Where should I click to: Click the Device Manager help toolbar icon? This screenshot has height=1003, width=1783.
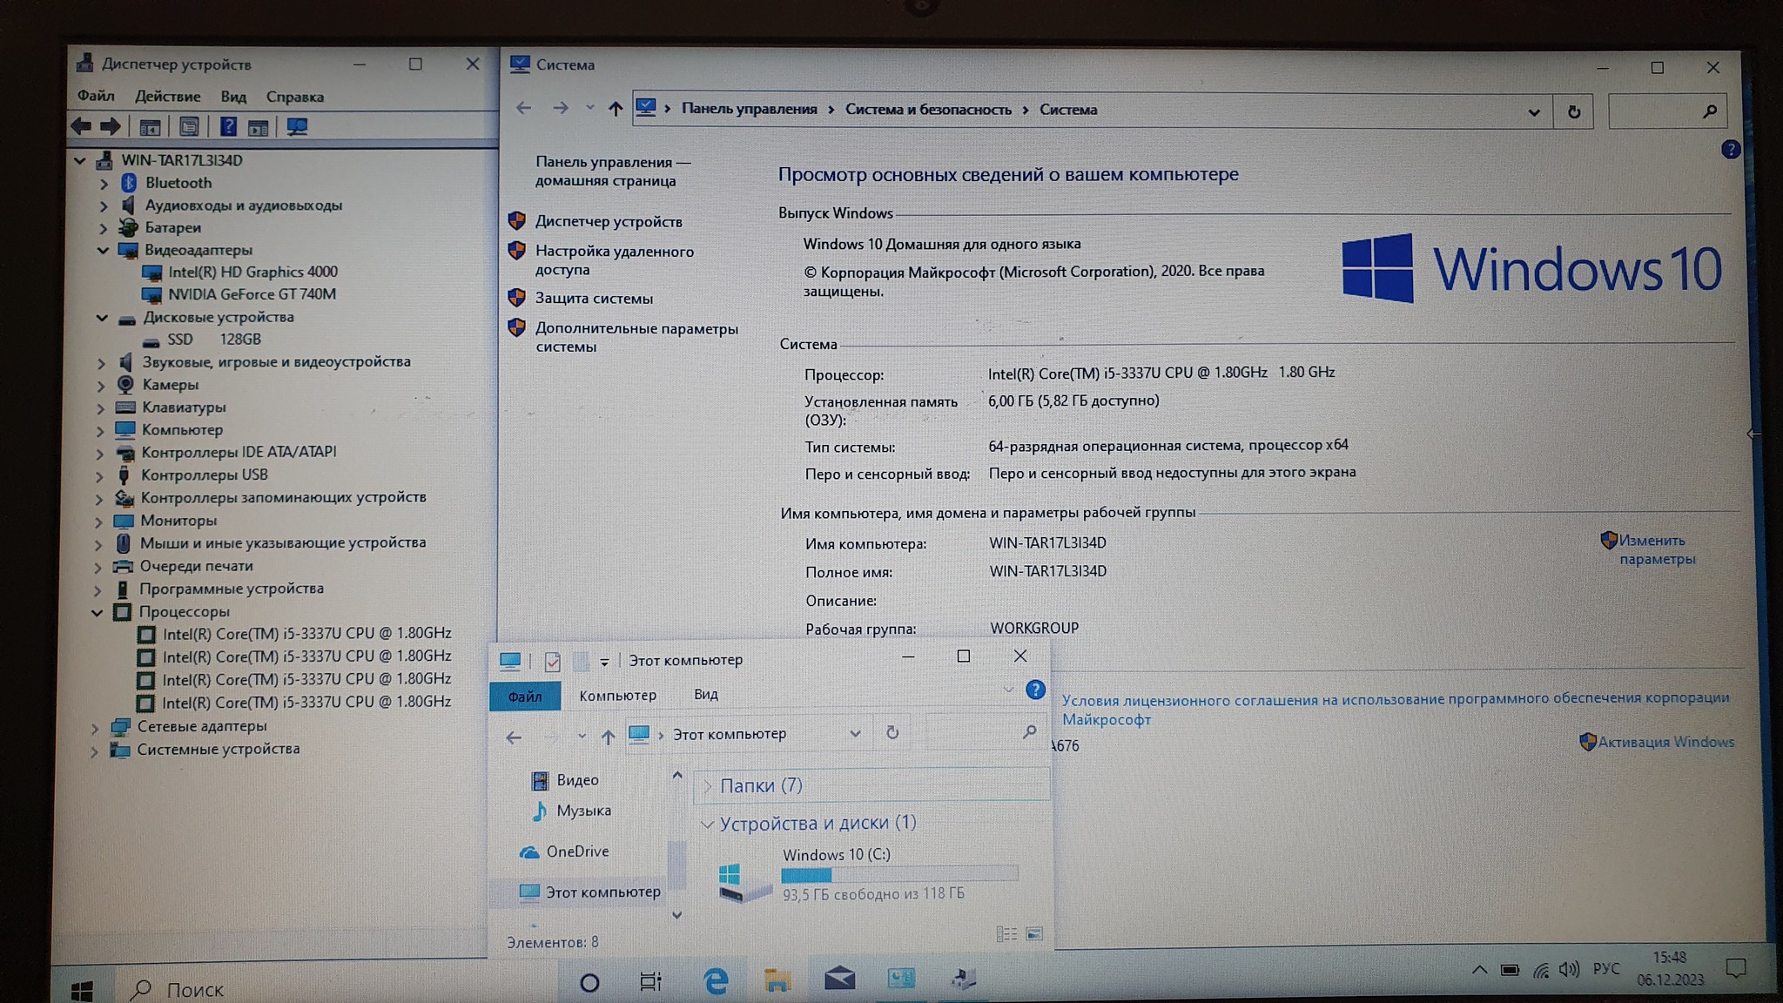[x=228, y=127]
